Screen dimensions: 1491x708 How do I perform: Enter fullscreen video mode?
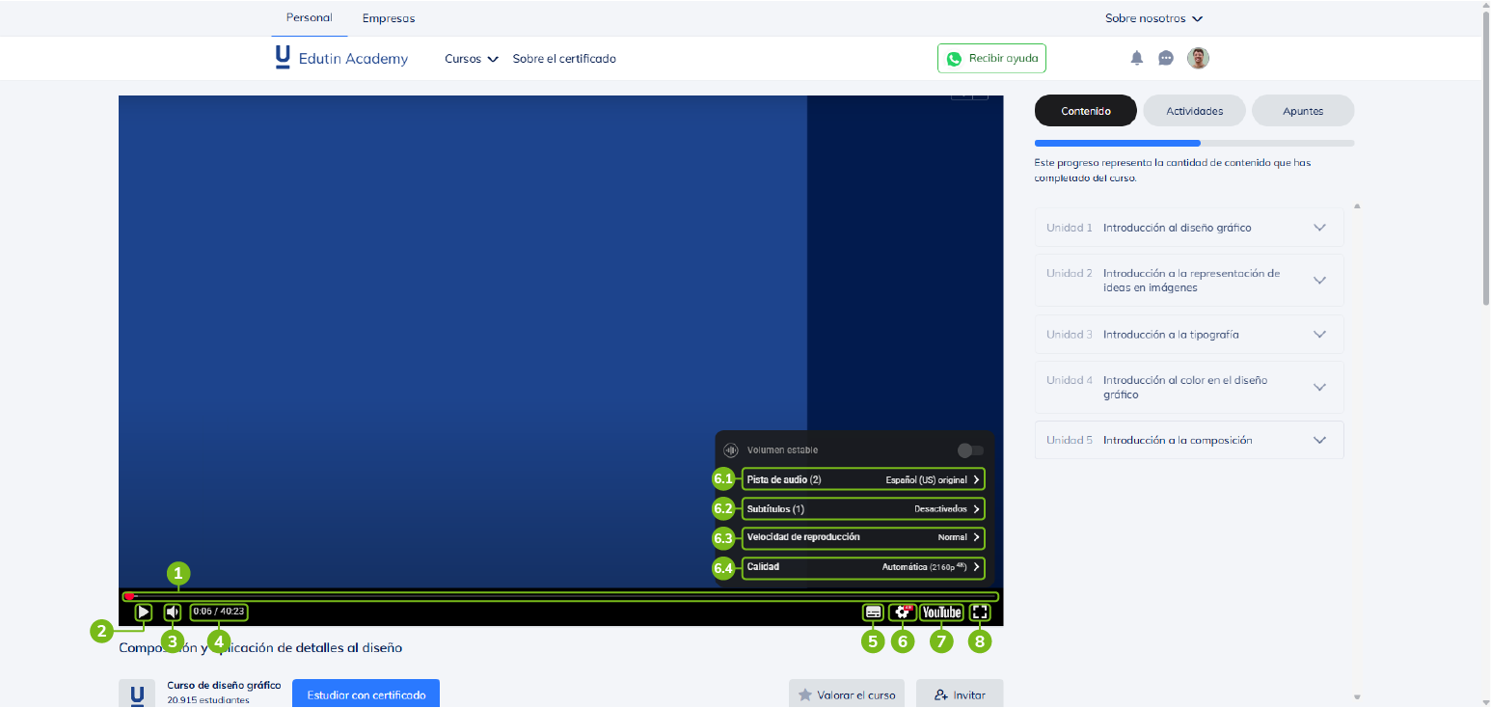pyautogui.click(x=980, y=612)
